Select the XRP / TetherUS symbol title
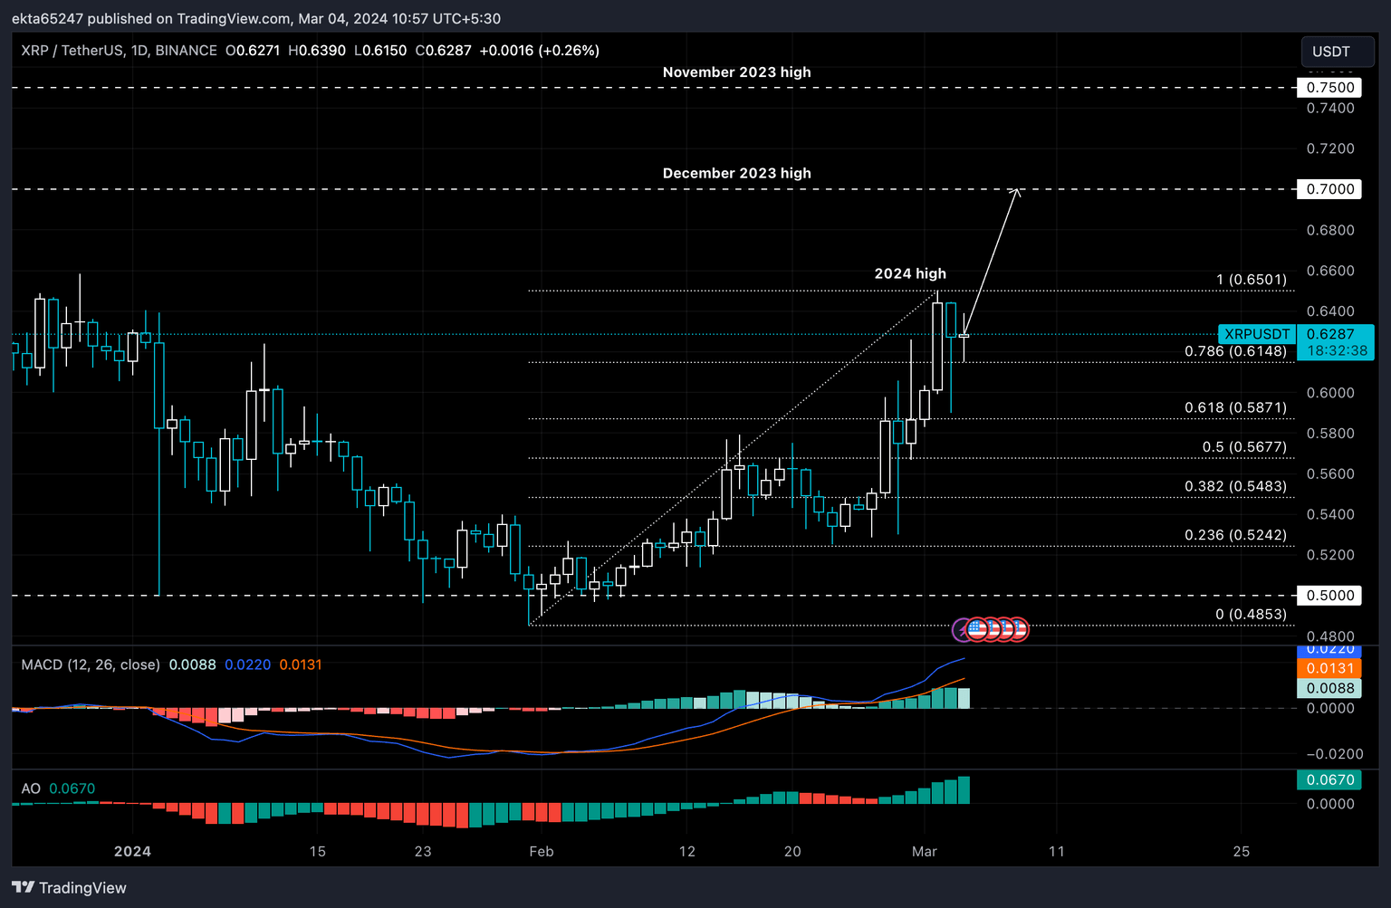The height and width of the screenshot is (908, 1391). pos(71,51)
